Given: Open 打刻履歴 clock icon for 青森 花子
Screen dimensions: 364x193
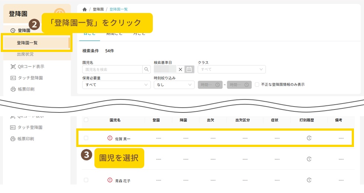Looking at the screenshot, I should click(x=309, y=180).
